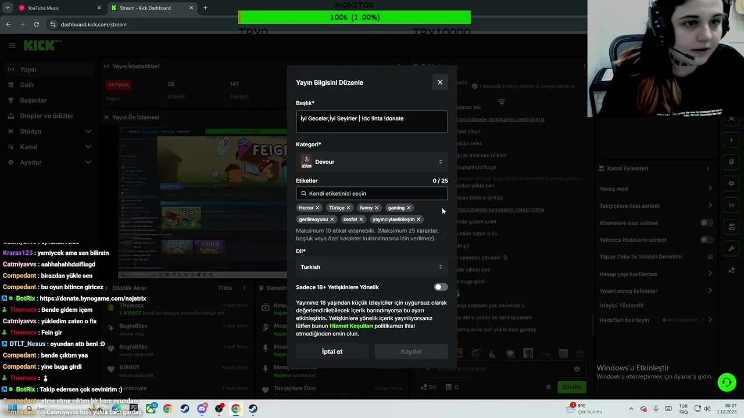
Task: Close the Yayın Bilgisini Düzenle dialog
Action: click(x=440, y=82)
